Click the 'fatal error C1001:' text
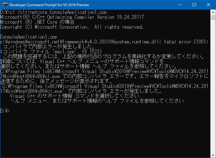Screen dimensions: 216x158 click(186, 42)
